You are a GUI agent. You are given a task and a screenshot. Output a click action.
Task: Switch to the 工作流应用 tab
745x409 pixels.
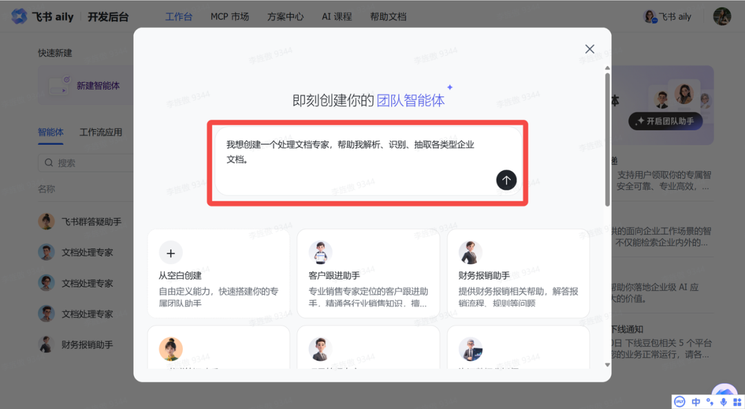100,132
